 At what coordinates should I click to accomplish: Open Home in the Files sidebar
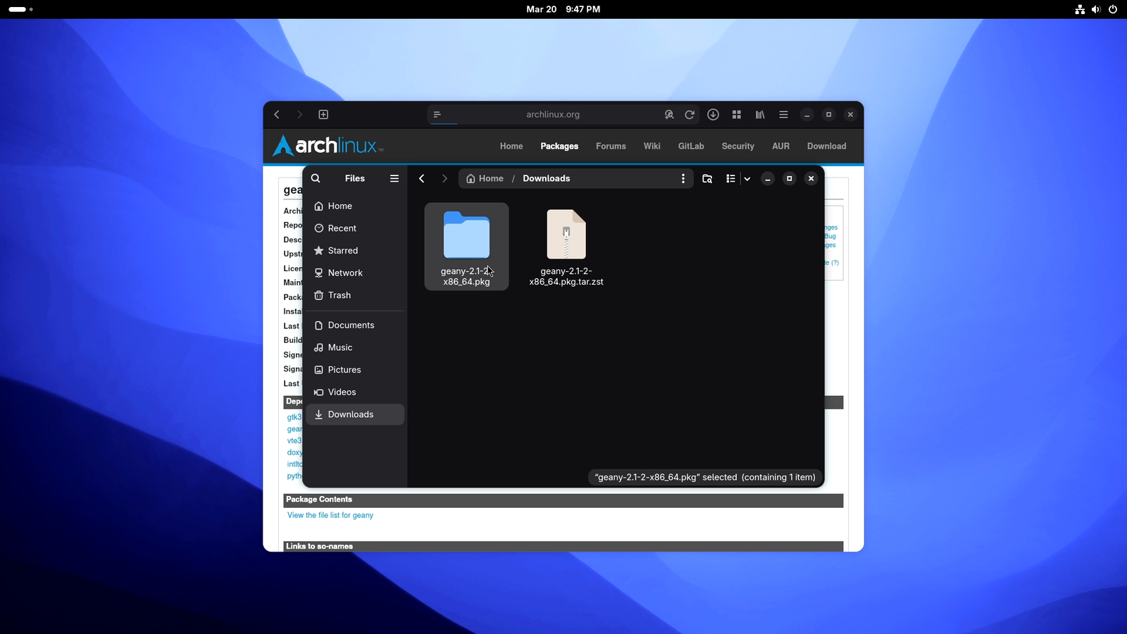click(355, 206)
